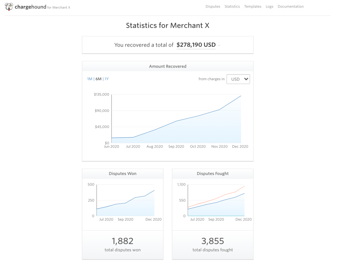The width and height of the screenshot is (338, 265).
Task: Click the Nov 2020 axis label
Action: [x=219, y=147]
